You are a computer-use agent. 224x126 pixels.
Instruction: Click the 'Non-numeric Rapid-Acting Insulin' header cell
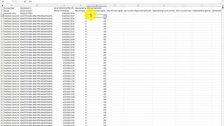point(138,11)
